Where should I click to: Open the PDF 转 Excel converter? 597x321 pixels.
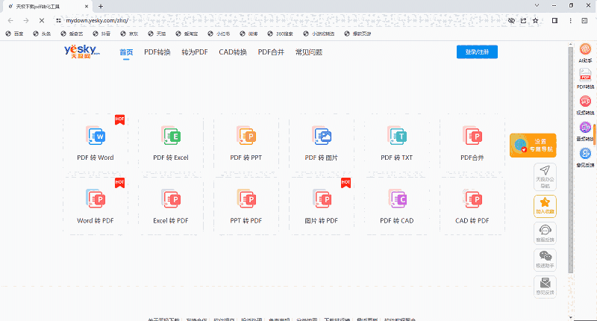[x=171, y=143]
